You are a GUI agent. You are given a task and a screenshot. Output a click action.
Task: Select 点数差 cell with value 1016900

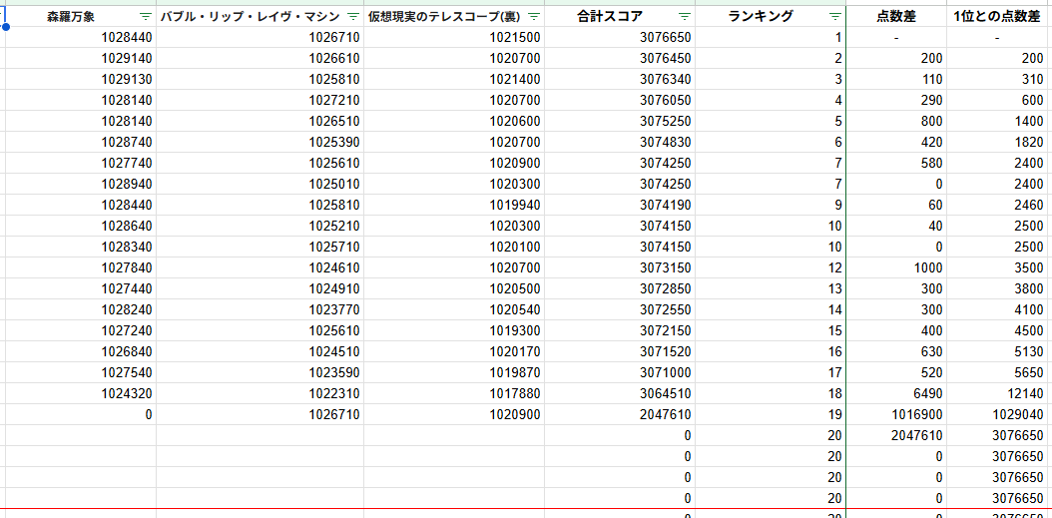click(896, 414)
